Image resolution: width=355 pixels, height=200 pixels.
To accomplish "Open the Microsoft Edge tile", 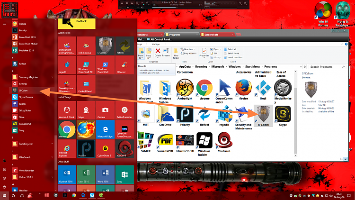I will coord(105,129).
